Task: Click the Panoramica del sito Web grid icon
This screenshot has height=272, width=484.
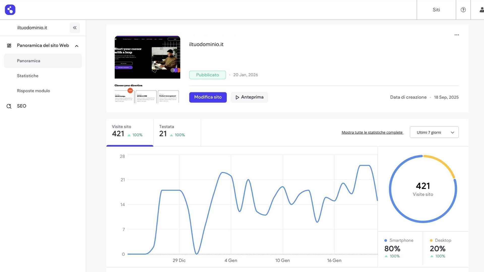Action: [9, 46]
